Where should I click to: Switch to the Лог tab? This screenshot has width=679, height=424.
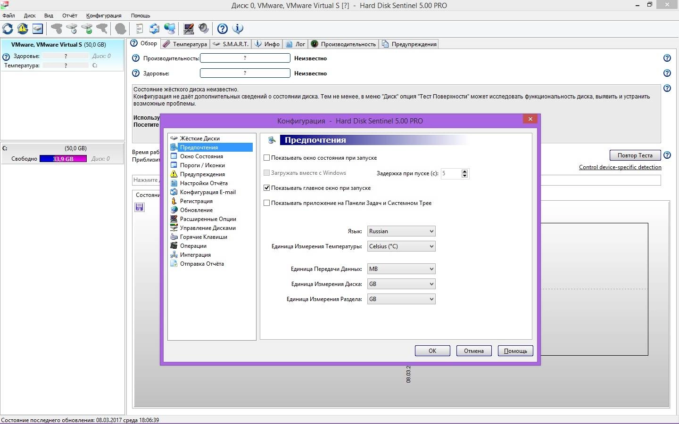tap(296, 44)
